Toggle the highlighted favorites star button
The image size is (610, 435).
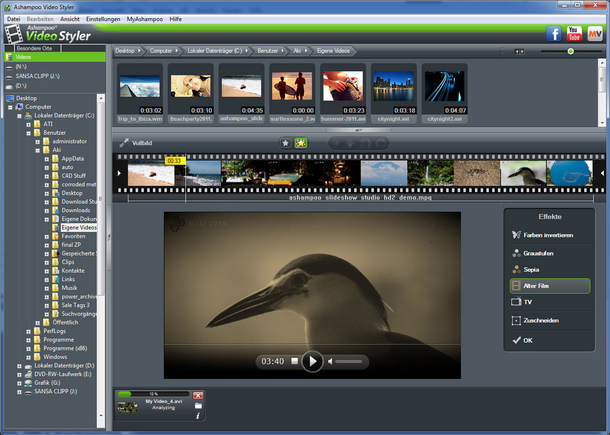coord(301,143)
